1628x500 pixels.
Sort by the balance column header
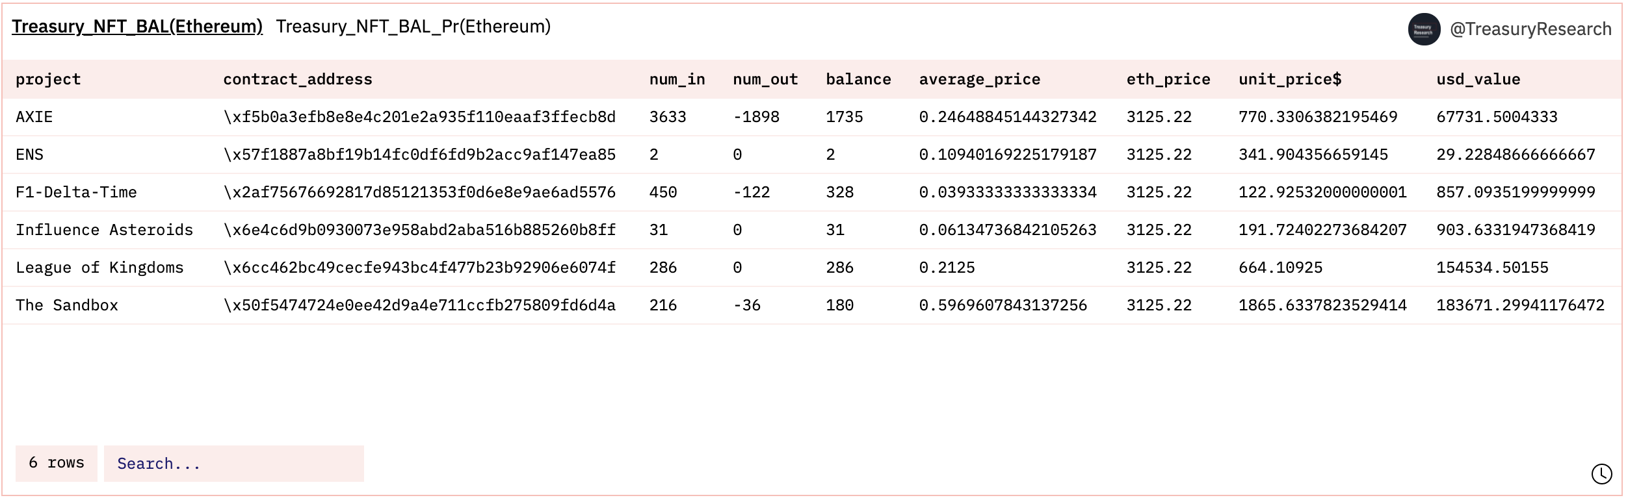point(859,79)
